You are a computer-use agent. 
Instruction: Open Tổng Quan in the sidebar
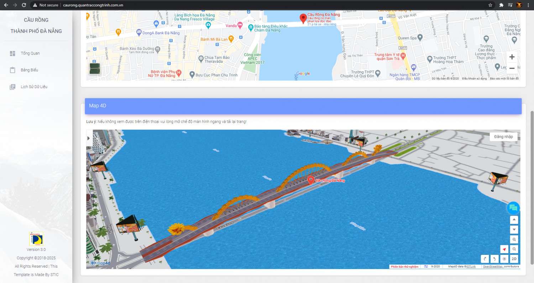coord(30,53)
